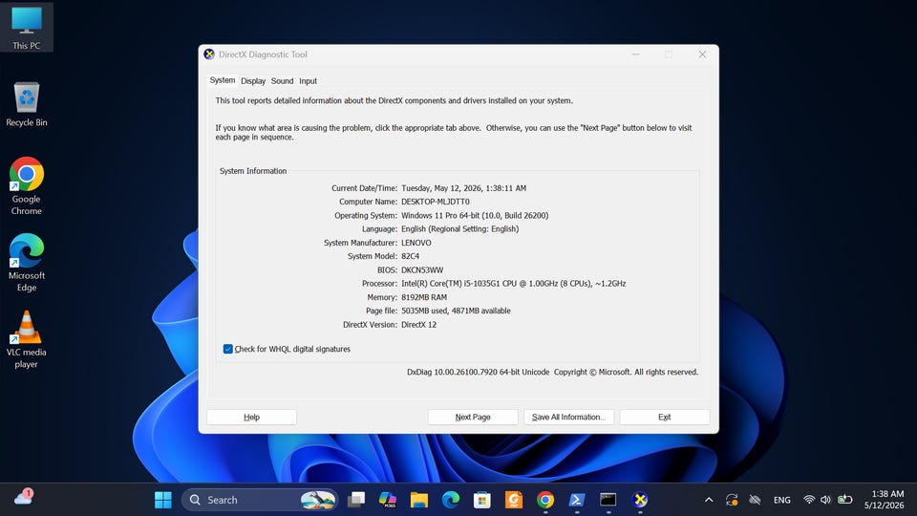This screenshot has height=516, width=917.
Task: Click the page file value 5035MB used
Action: [456, 311]
